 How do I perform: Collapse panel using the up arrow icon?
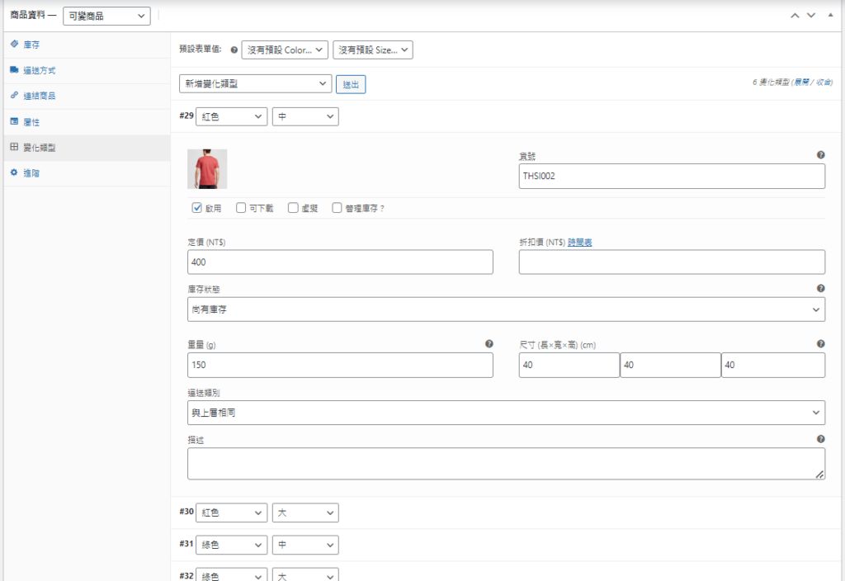(x=795, y=16)
